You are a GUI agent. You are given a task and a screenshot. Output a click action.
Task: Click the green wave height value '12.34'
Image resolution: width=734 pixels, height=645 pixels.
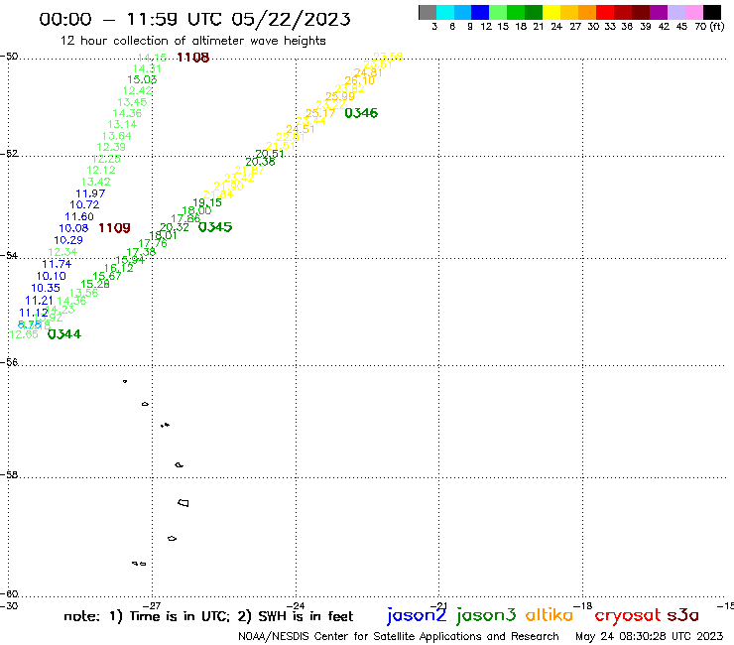62,252
